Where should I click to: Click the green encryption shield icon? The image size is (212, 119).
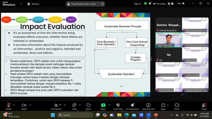click(x=145, y=3)
